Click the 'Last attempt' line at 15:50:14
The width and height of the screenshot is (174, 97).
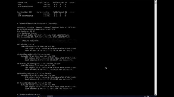(x=49, y=50)
